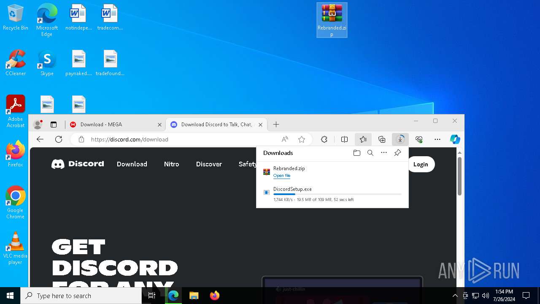Image resolution: width=540 pixels, height=304 pixels.
Task: Click the Edge profile avatar icon
Action: click(x=38, y=125)
